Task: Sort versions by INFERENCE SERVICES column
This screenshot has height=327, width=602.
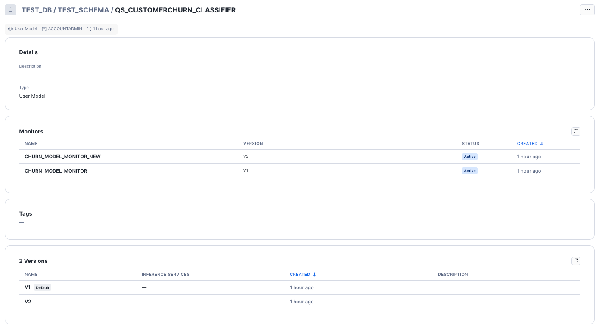Action: coord(165,275)
